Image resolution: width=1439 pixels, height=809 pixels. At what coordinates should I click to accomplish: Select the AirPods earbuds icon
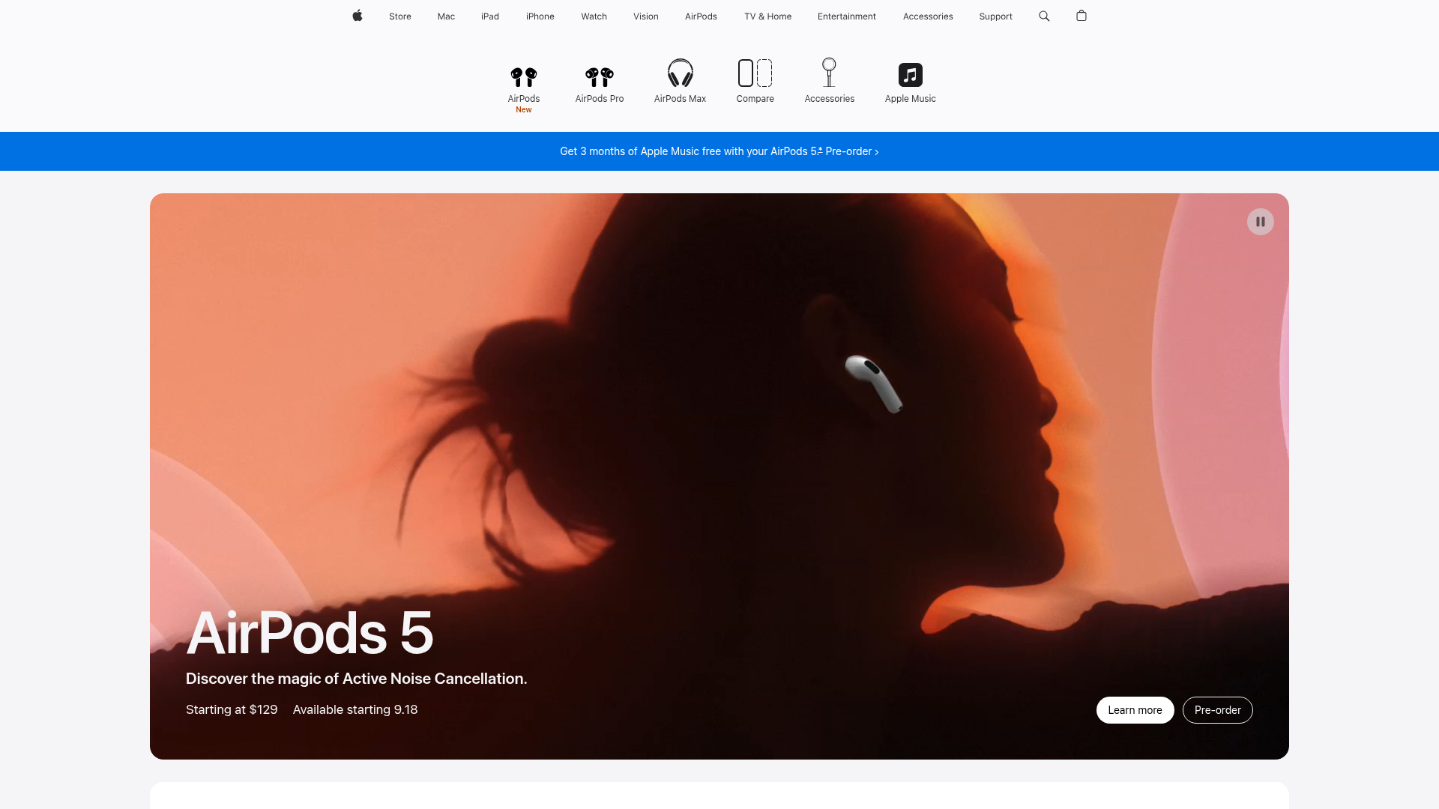point(524,76)
